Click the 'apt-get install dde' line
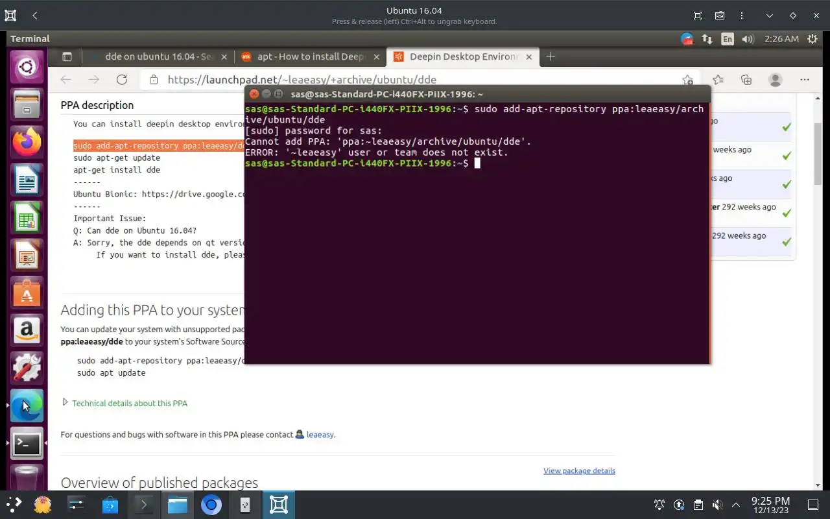 pyautogui.click(x=117, y=170)
